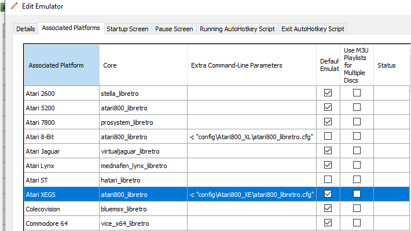The width and height of the screenshot is (411, 231).
Task: Select the Associated Platforms tab
Action: click(71, 28)
